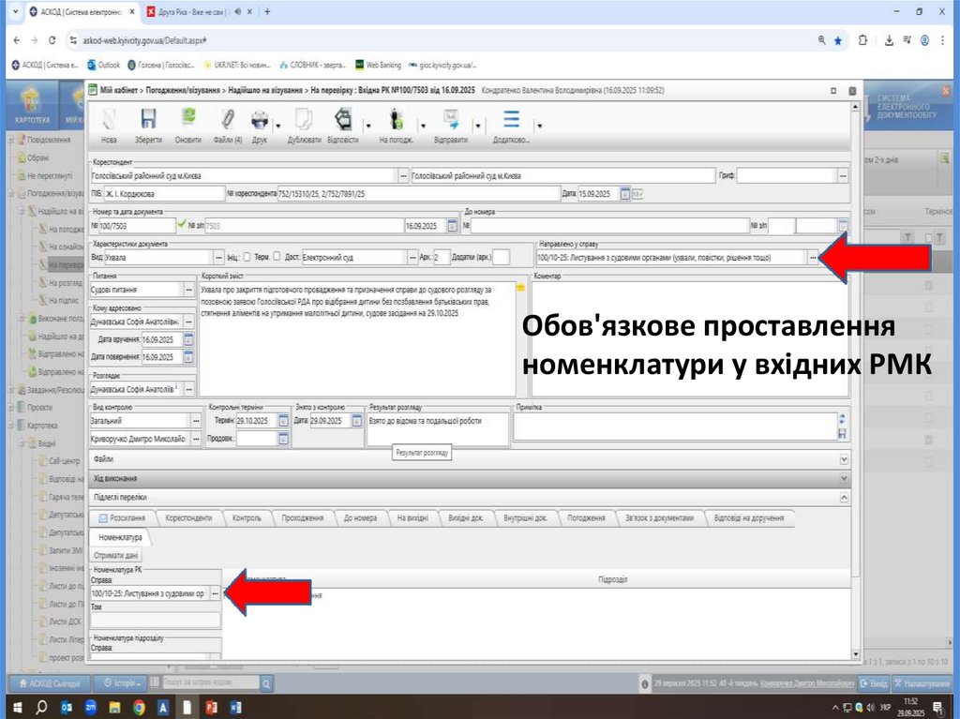Click the На погодж. approval icon
This screenshot has width=960, height=719.
(397, 119)
